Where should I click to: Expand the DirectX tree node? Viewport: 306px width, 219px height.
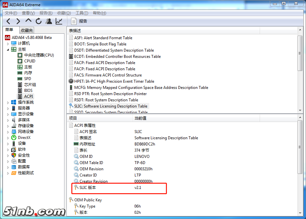(8, 138)
